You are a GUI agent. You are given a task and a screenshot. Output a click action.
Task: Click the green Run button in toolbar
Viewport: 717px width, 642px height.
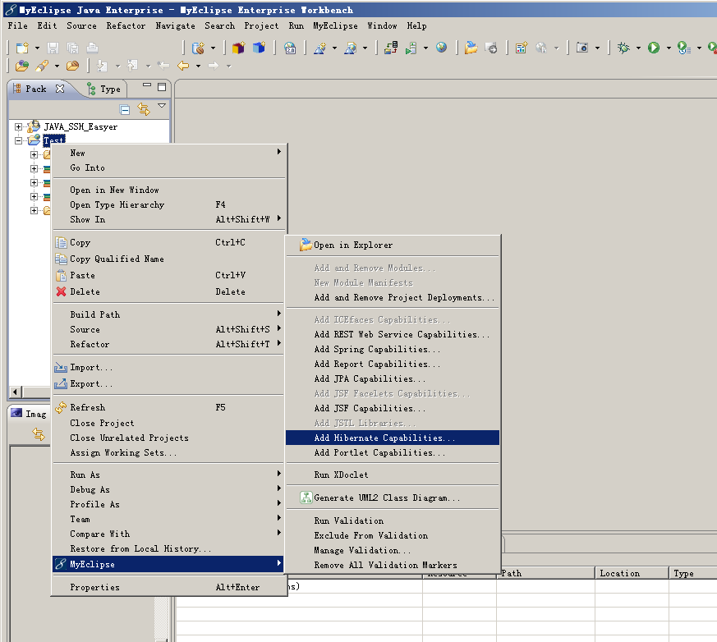(653, 48)
